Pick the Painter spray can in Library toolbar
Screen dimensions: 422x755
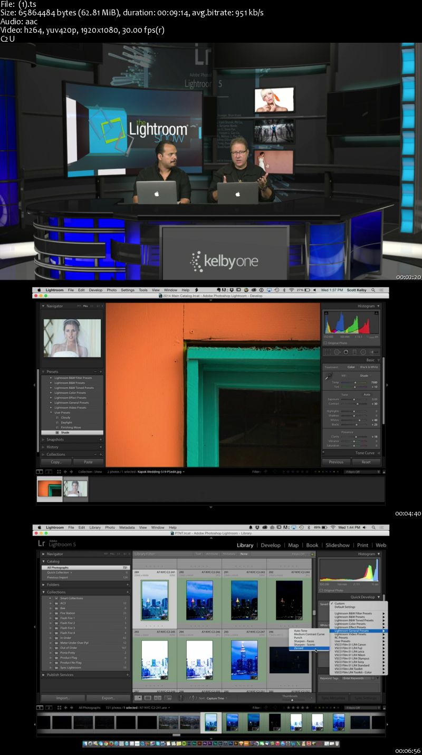(x=181, y=698)
